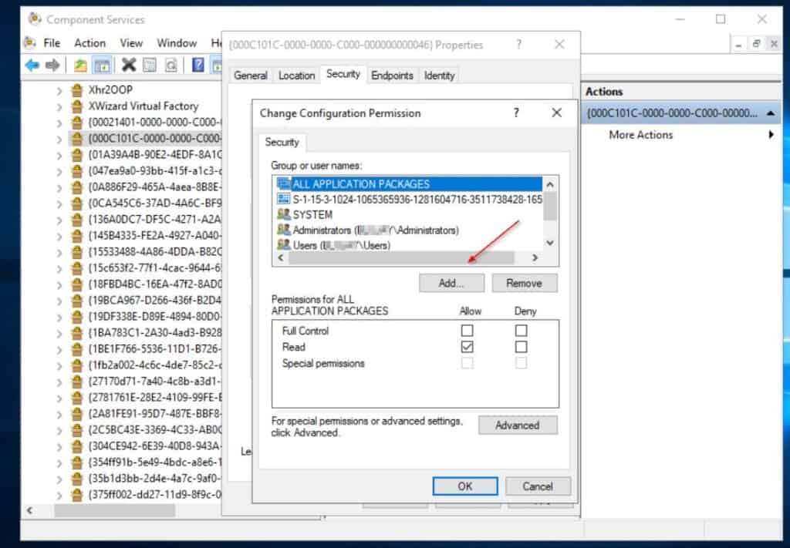Open the View menu
Viewport: 790px width, 548px height.
click(x=131, y=43)
